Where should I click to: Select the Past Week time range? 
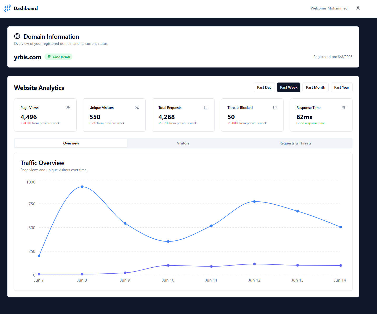289,87
